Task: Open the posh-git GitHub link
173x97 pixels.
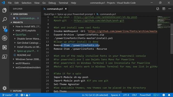Action: coord(99,20)
